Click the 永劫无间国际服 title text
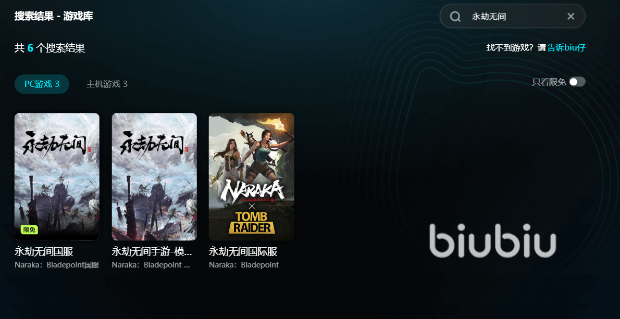 tap(243, 252)
